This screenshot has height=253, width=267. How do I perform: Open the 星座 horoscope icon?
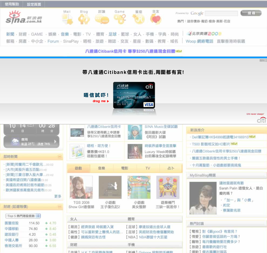pos(138,19)
